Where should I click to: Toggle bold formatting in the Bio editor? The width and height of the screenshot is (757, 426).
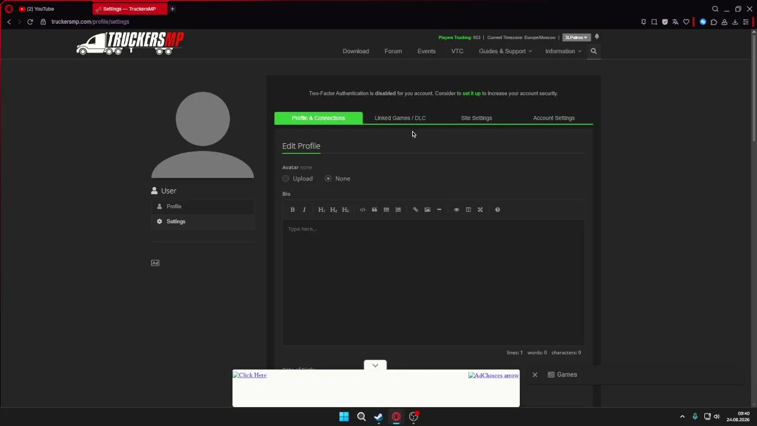(292, 209)
